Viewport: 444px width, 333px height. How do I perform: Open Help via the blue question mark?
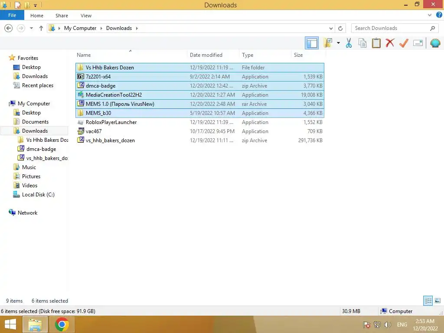click(x=439, y=15)
